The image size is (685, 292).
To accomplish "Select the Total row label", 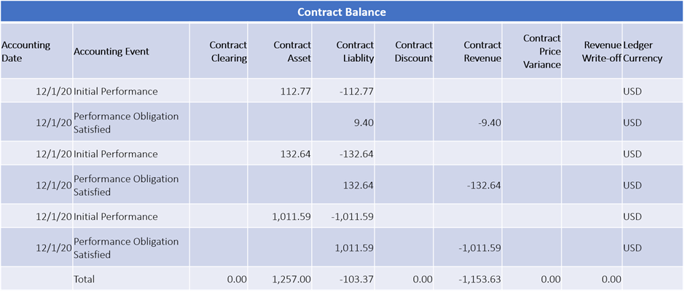I will (x=85, y=279).
